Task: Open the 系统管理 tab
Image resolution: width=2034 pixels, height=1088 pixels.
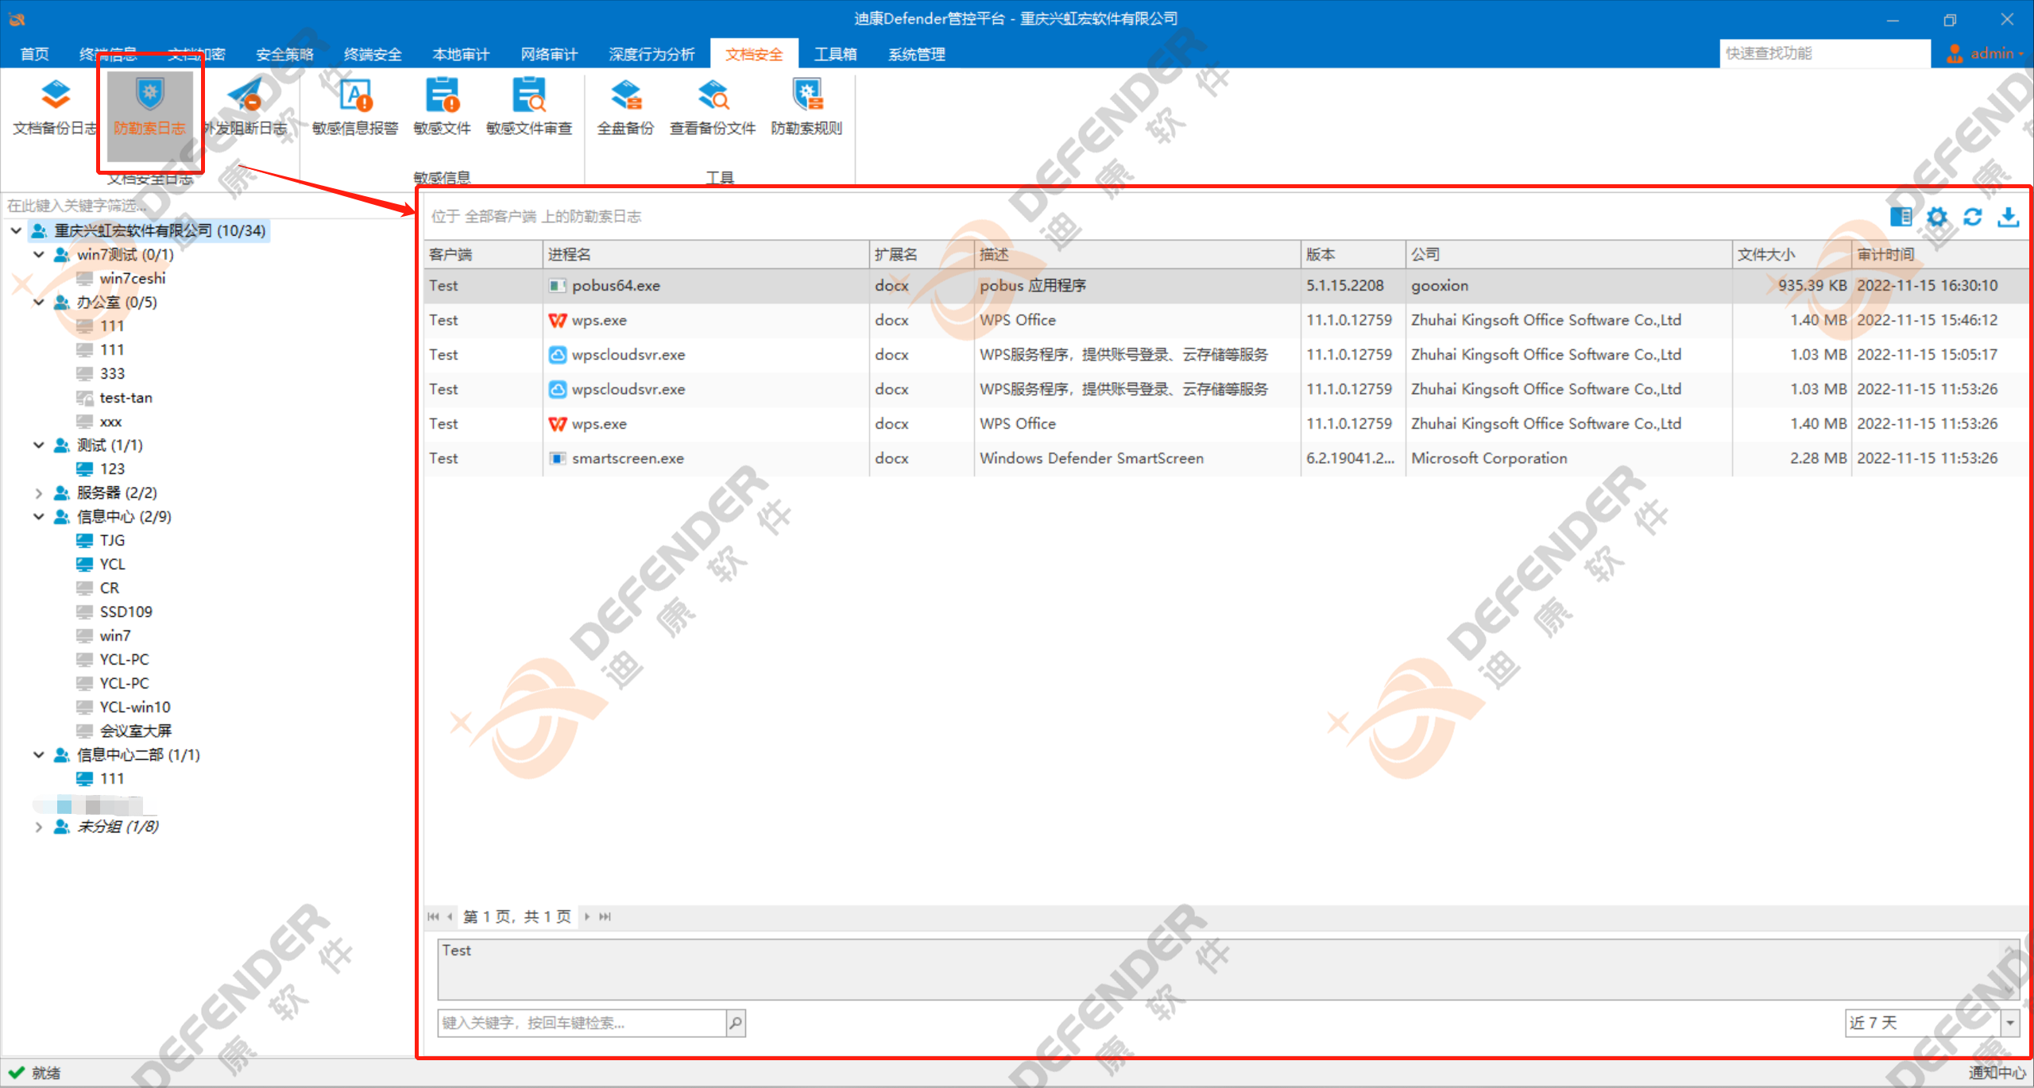Action: [x=916, y=54]
